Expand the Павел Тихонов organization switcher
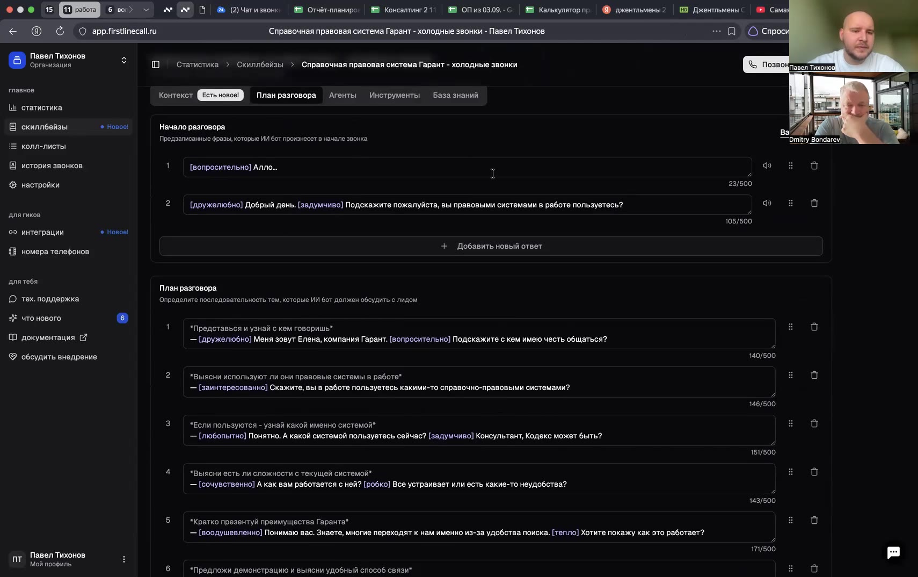 (124, 60)
